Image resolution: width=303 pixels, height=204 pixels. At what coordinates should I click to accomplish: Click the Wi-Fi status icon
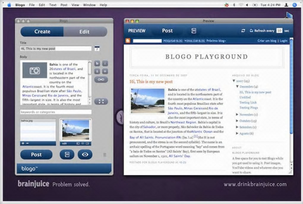point(241,5)
